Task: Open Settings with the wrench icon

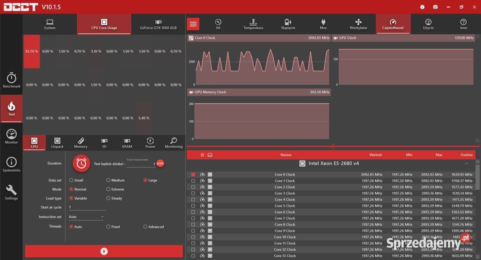Action: tap(12, 192)
